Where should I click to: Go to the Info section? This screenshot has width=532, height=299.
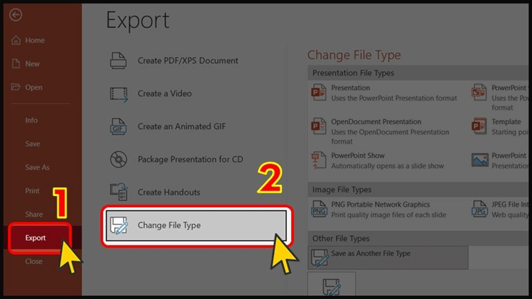(31, 120)
